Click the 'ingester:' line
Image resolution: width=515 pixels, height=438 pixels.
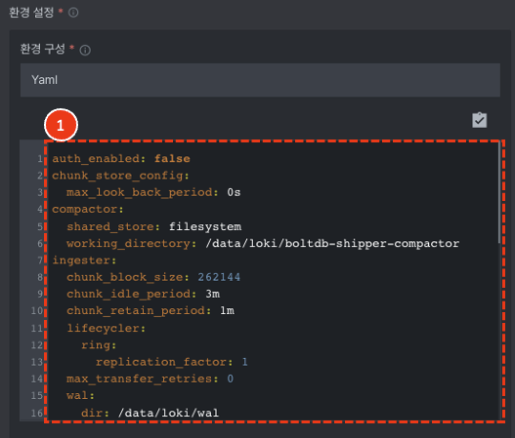click(84, 260)
